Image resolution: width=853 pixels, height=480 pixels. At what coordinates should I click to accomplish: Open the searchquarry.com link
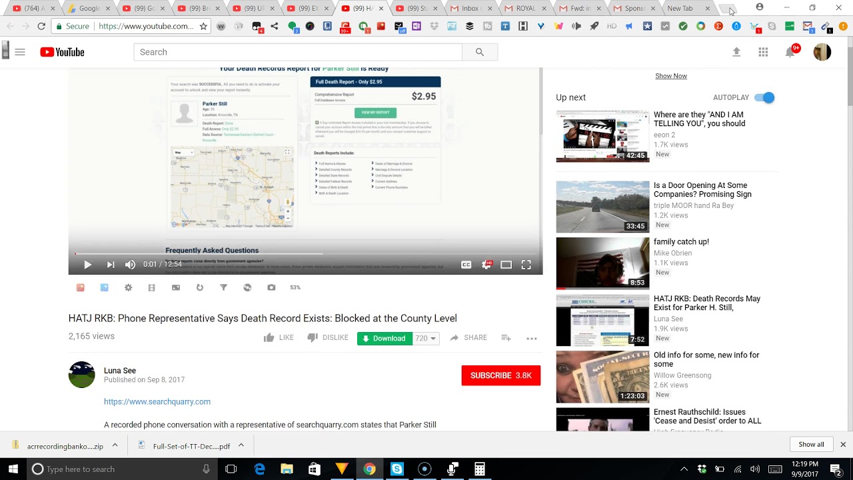157,401
